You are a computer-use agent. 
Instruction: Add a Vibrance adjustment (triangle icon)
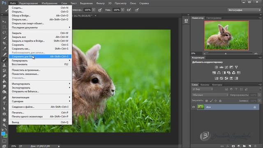pyautogui.click(x=236, y=67)
